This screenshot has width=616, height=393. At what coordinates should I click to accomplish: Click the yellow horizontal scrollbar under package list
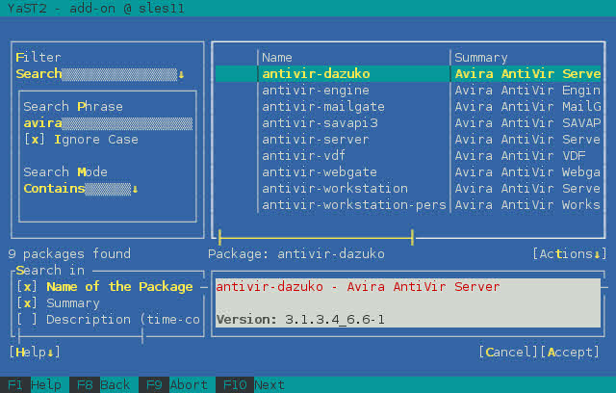(316, 238)
